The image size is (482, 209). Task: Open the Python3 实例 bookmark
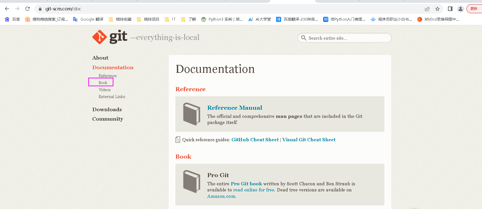pos(222,19)
